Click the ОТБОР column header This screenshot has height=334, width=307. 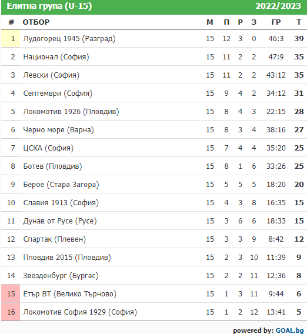tap(36, 22)
